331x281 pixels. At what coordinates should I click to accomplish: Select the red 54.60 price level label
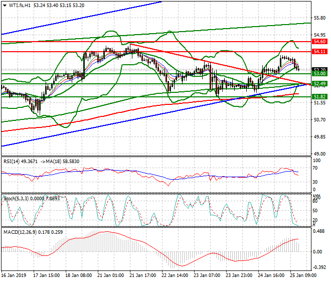[x=319, y=42]
